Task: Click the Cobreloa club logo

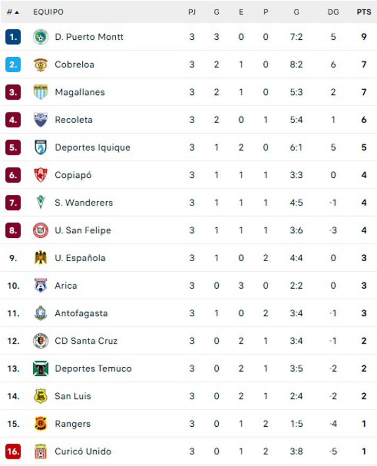Action: [x=40, y=65]
